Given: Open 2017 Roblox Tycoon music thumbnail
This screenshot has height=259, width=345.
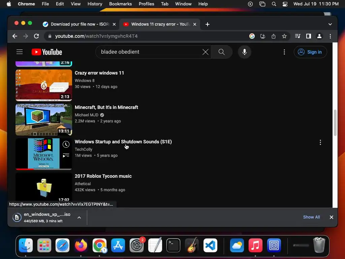Looking at the screenshot, I should (44, 187).
